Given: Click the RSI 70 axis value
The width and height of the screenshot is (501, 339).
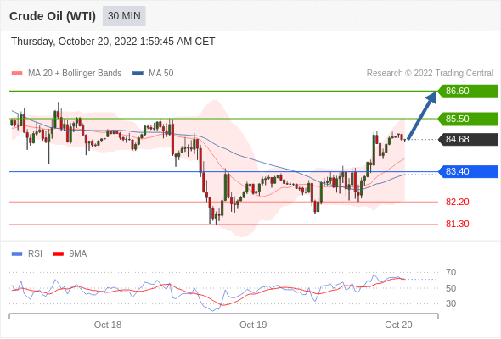Looking at the screenshot, I should (451, 272).
